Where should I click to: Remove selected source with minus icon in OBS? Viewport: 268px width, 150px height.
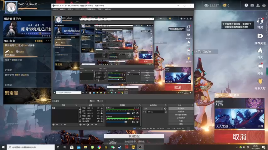pyautogui.click(x=84, y=125)
